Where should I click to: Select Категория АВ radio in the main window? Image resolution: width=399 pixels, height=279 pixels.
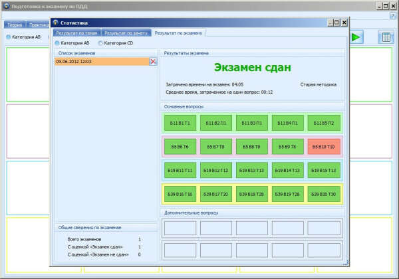click(x=23, y=37)
